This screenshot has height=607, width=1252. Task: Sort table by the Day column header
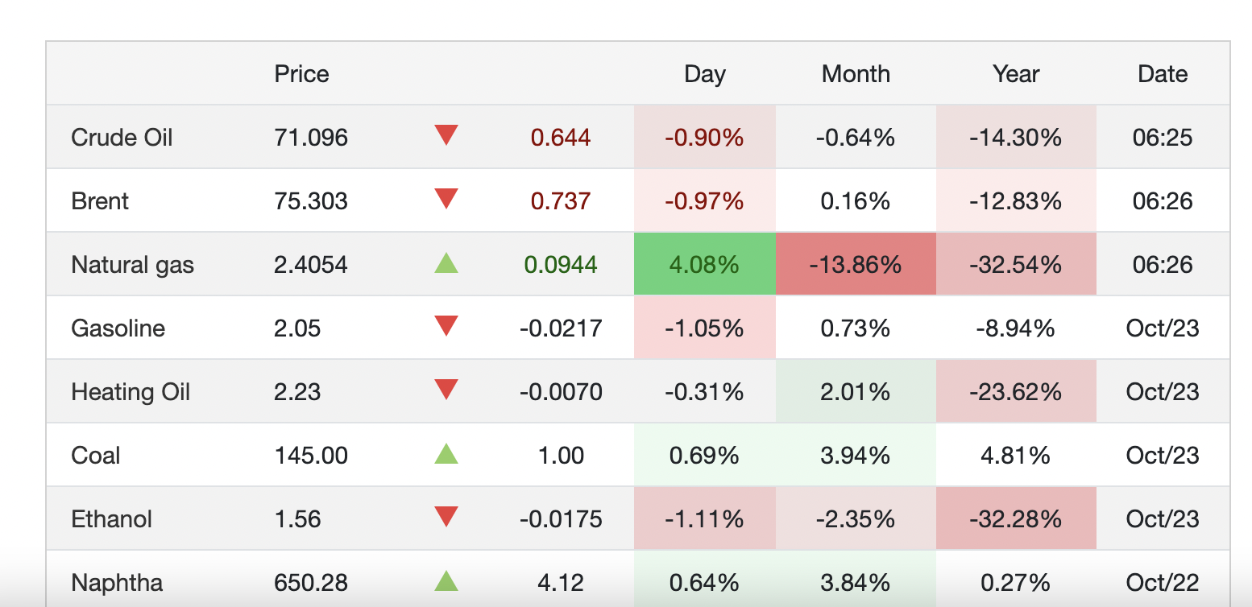pyautogui.click(x=705, y=74)
